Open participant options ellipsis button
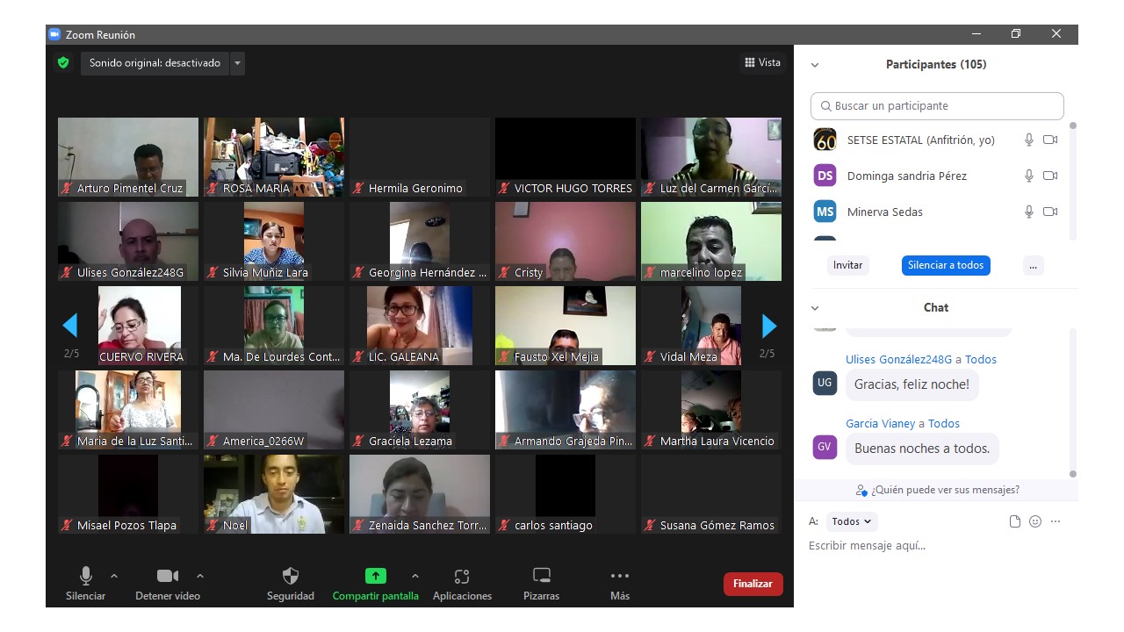The height and width of the screenshot is (632, 1124). (x=1034, y=265)
